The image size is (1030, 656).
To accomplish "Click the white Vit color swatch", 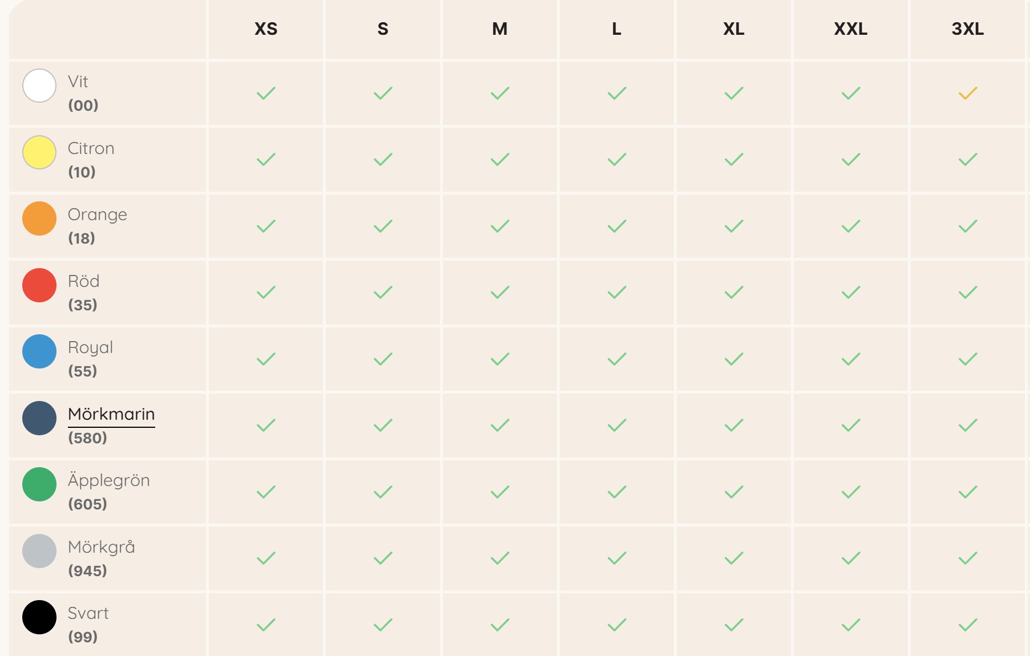I will click(39, 86).
